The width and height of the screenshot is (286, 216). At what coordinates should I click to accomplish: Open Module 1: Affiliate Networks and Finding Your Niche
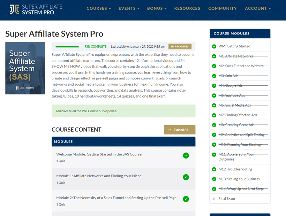(x=99, y=176)
